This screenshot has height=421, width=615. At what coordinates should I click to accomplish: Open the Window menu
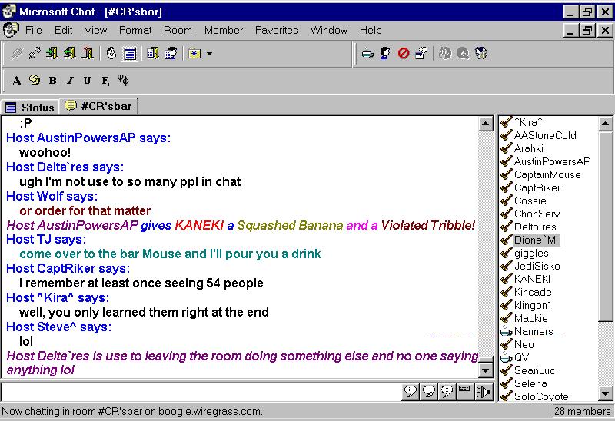click(329, 30)
